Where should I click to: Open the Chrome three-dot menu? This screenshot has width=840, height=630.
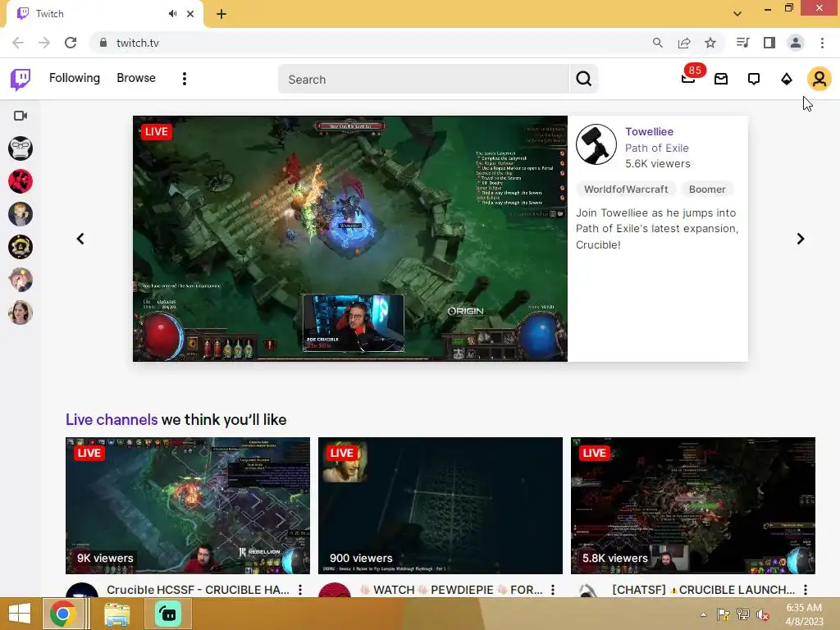822,43
